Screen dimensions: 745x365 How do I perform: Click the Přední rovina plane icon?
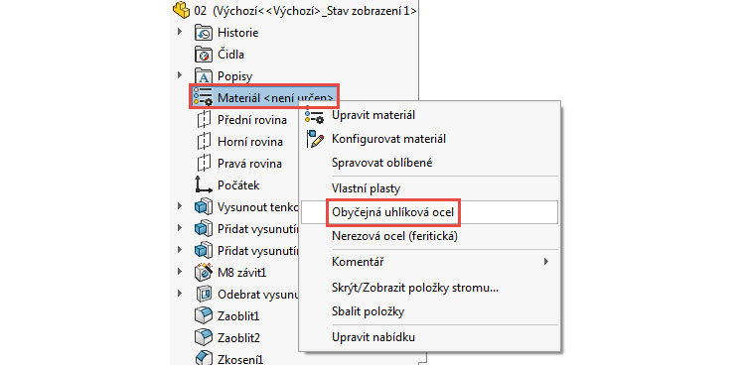click(x=204, y=120)
